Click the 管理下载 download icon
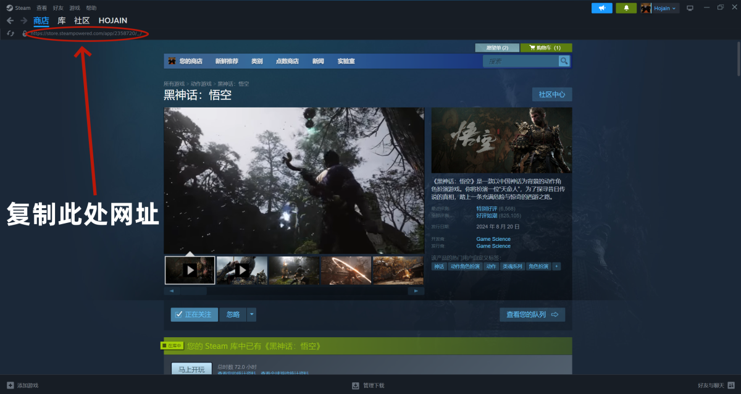Image resolution: width=741 pixels, height=394 pixels. pos(355,385)
